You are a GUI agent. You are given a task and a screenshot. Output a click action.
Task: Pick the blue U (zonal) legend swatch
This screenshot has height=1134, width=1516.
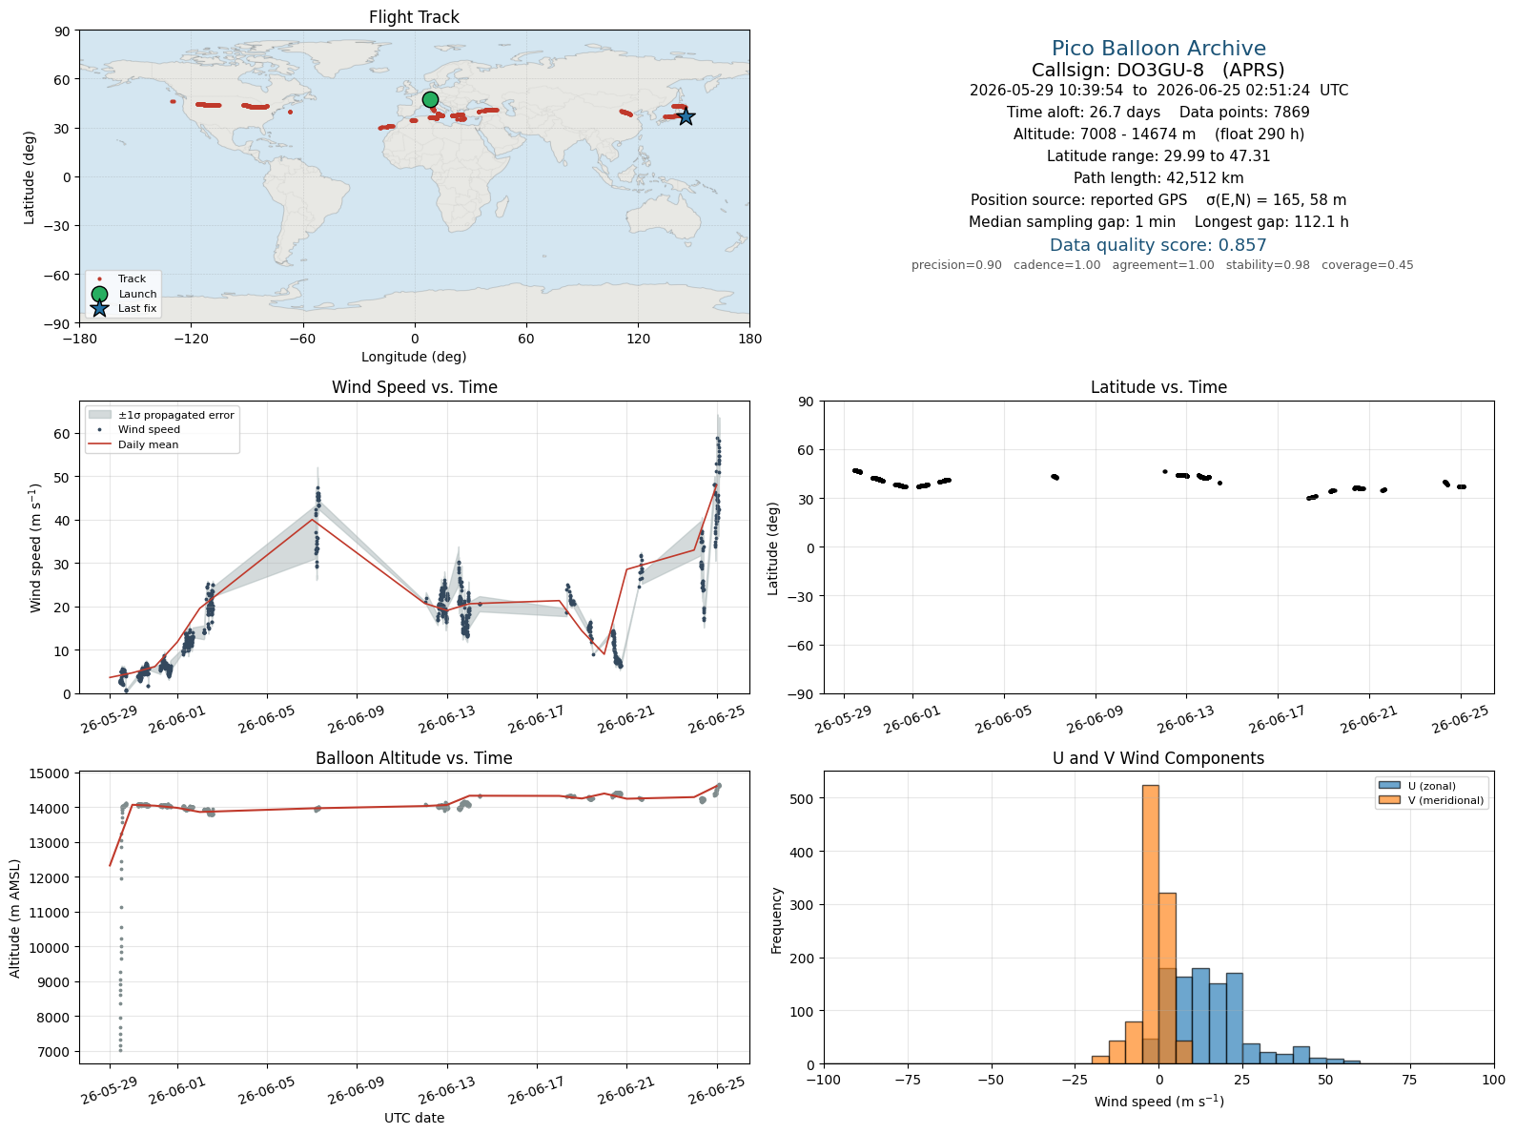[x=1389, y=786]
